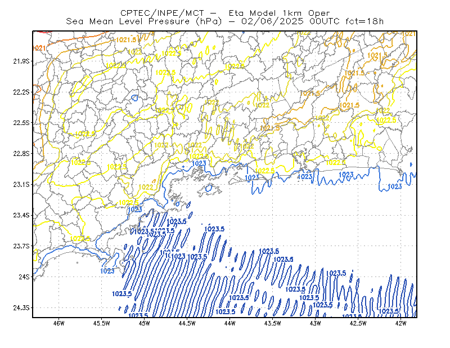Click the chart title 'Eta Model 1km Oper'

coord(279,13)
